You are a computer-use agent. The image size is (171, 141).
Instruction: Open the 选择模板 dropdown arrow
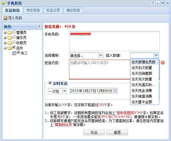101,55
